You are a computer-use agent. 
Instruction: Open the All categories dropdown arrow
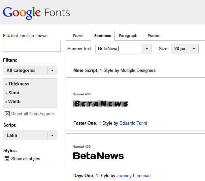pos(52,71)
